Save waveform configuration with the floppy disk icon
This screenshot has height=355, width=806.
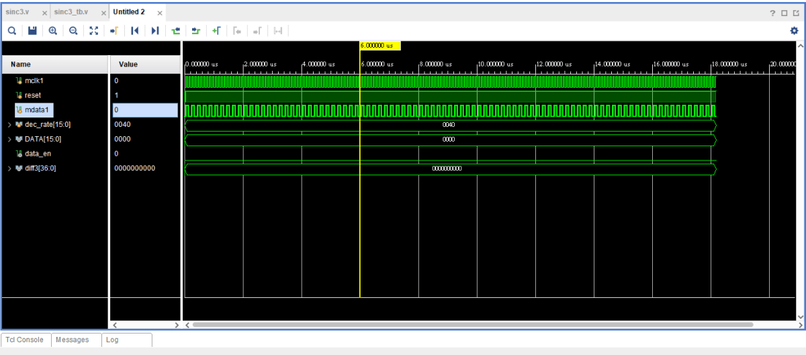click(32, 30)
